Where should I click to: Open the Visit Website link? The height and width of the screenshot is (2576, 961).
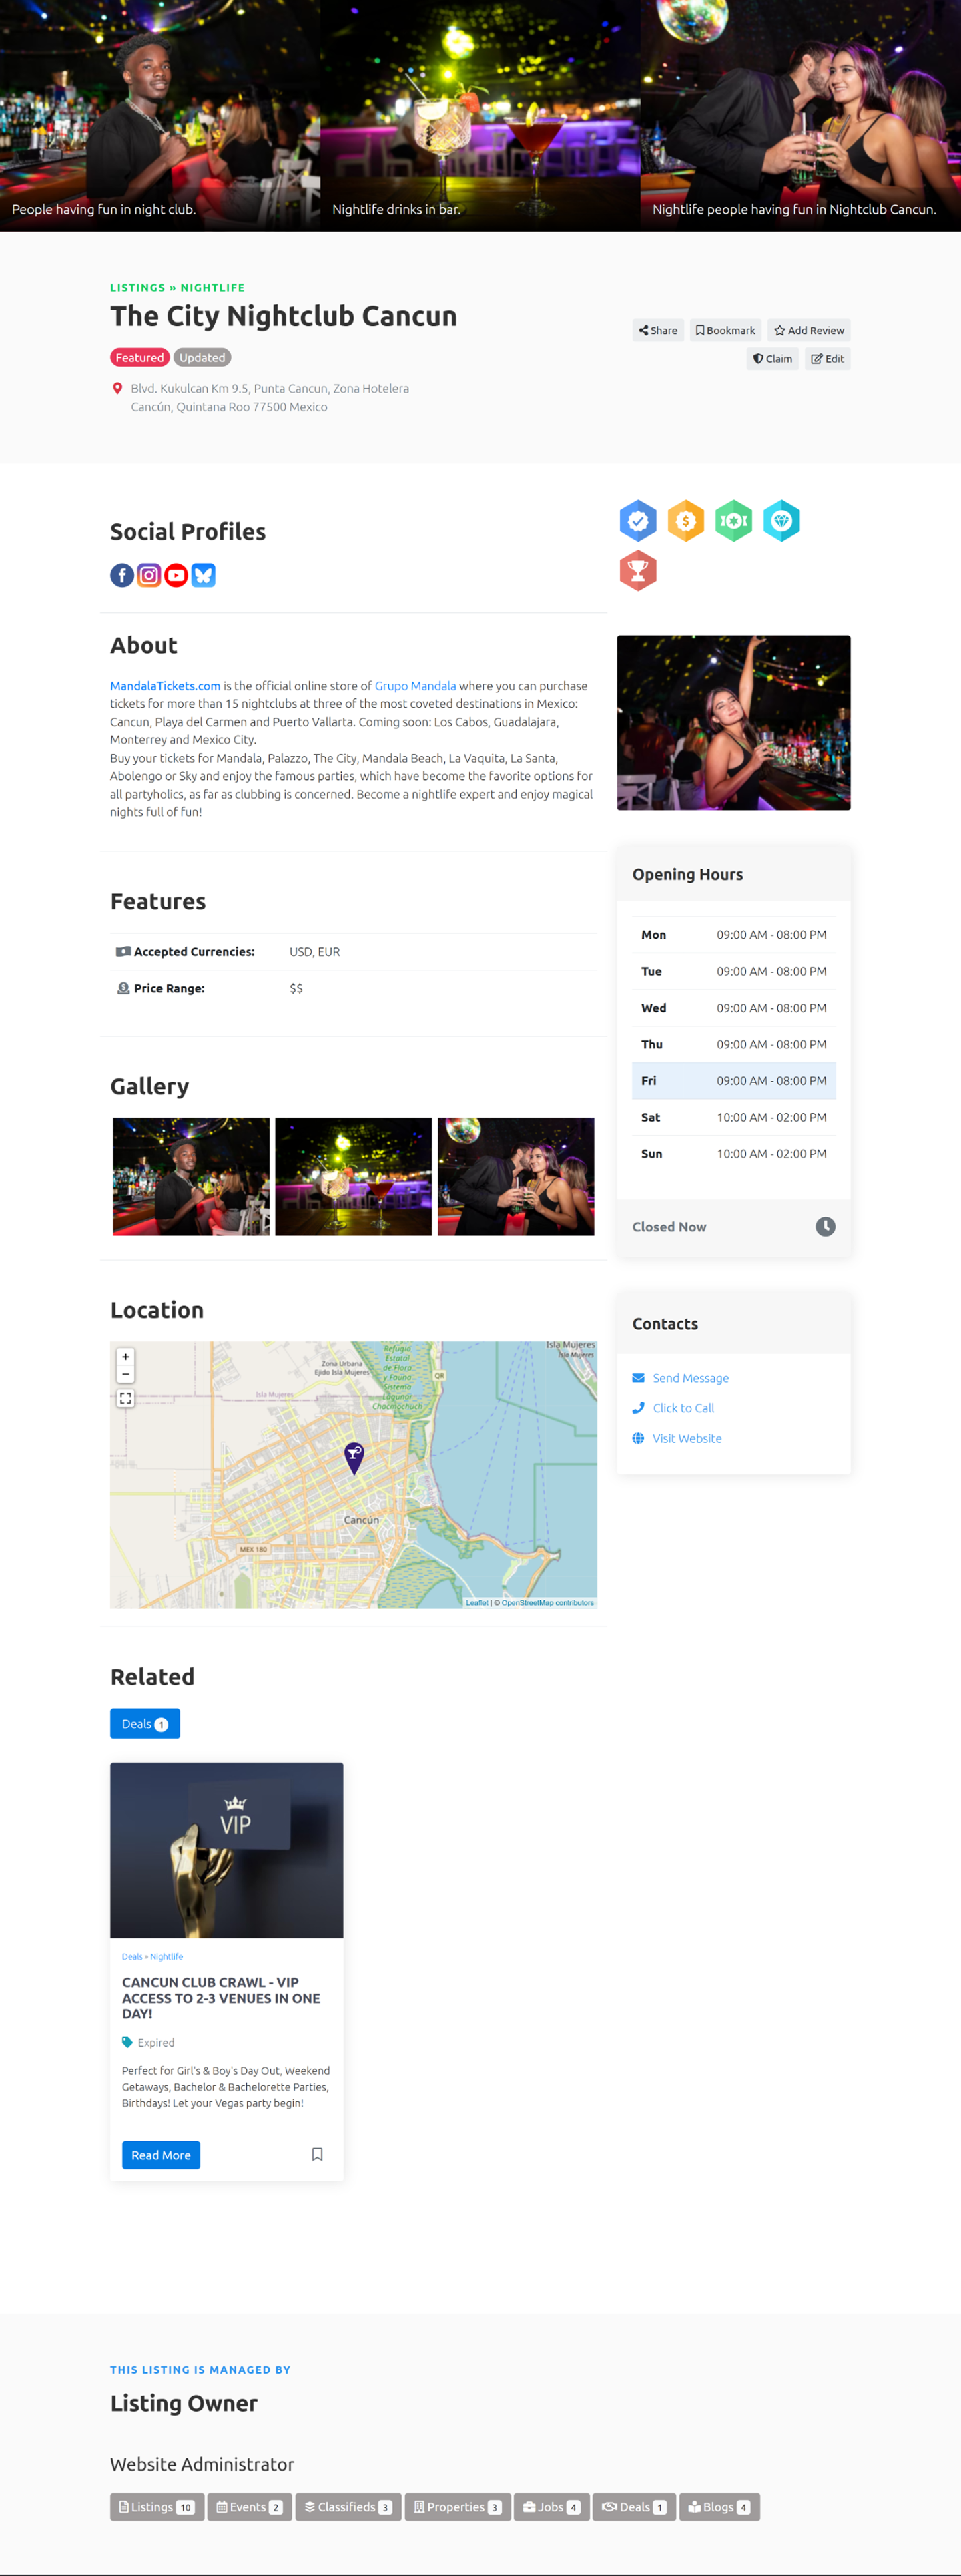coord(687,1438)
